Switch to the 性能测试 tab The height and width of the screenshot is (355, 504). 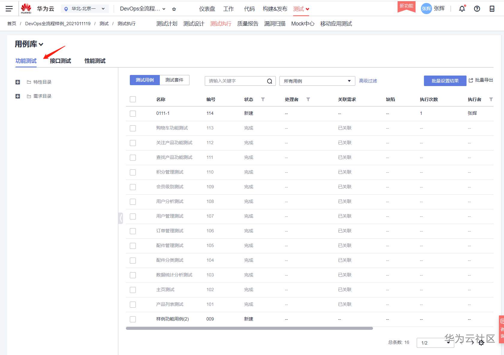point(95,61)
